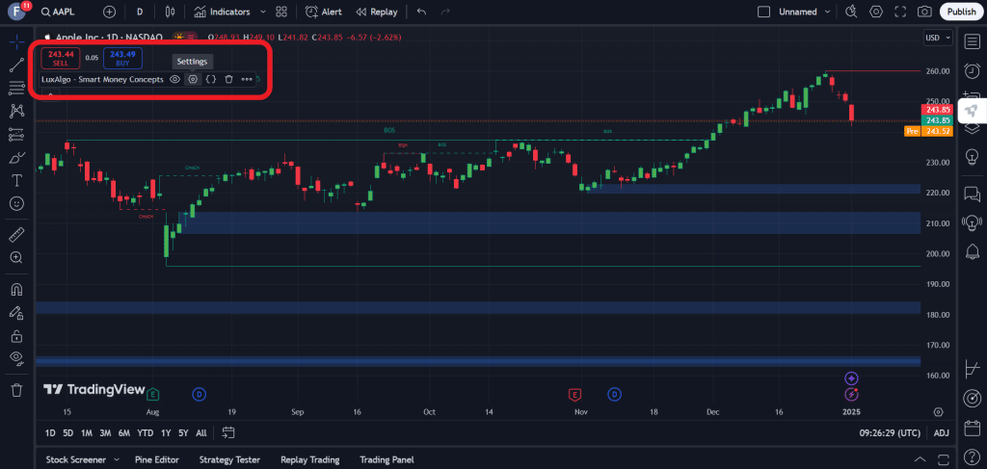Change the USD currency dropdown
The height and width of the screenshot is (469, 987).
[x=938, y=38]
